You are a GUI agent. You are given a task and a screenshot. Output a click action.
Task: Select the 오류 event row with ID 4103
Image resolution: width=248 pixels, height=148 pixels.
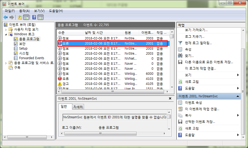[x=113, y=79]
